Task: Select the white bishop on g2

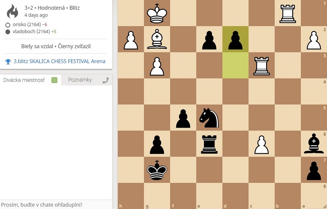Action: point(157,39)
